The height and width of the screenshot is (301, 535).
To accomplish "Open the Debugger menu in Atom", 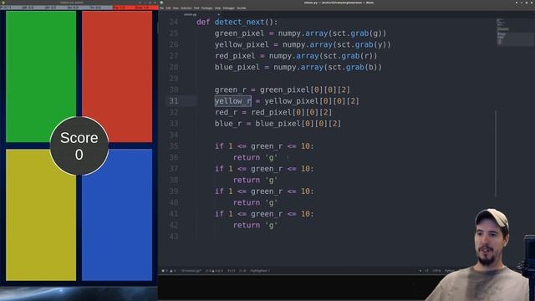I will click(229, 8).
